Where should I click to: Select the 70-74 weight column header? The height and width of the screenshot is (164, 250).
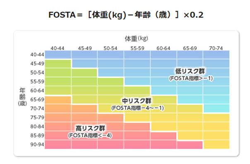coord(216,48)
